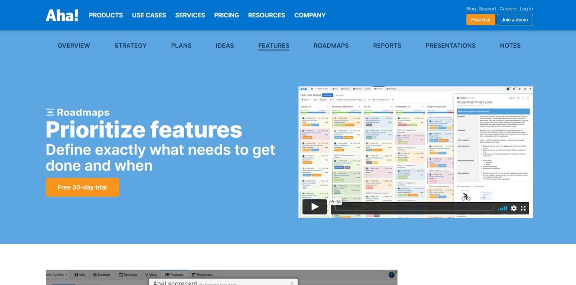Click the Free 30-day trial button

(x=82, y=187)
